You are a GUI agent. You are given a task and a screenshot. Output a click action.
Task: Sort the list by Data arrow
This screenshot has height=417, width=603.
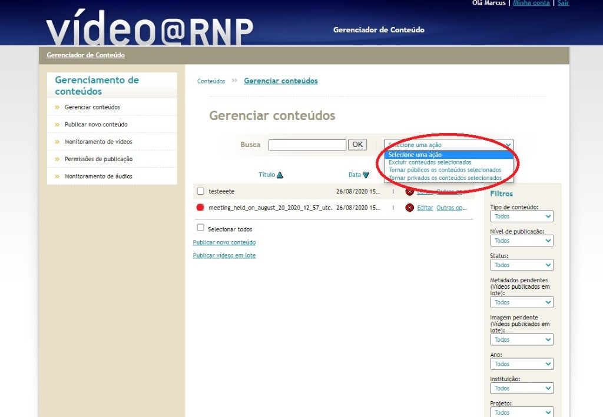[366, 175]
